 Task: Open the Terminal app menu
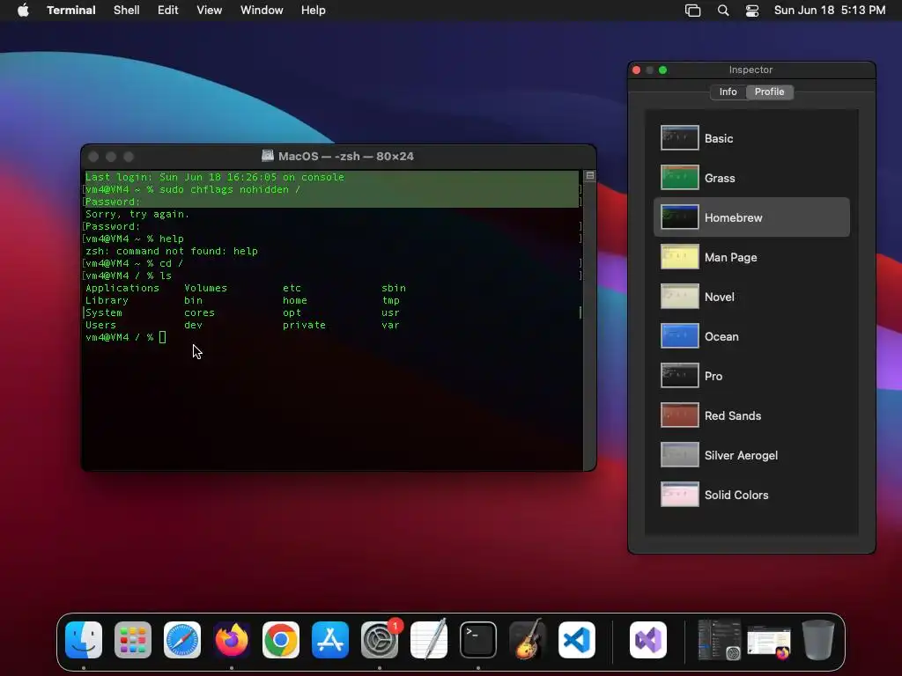71,11
